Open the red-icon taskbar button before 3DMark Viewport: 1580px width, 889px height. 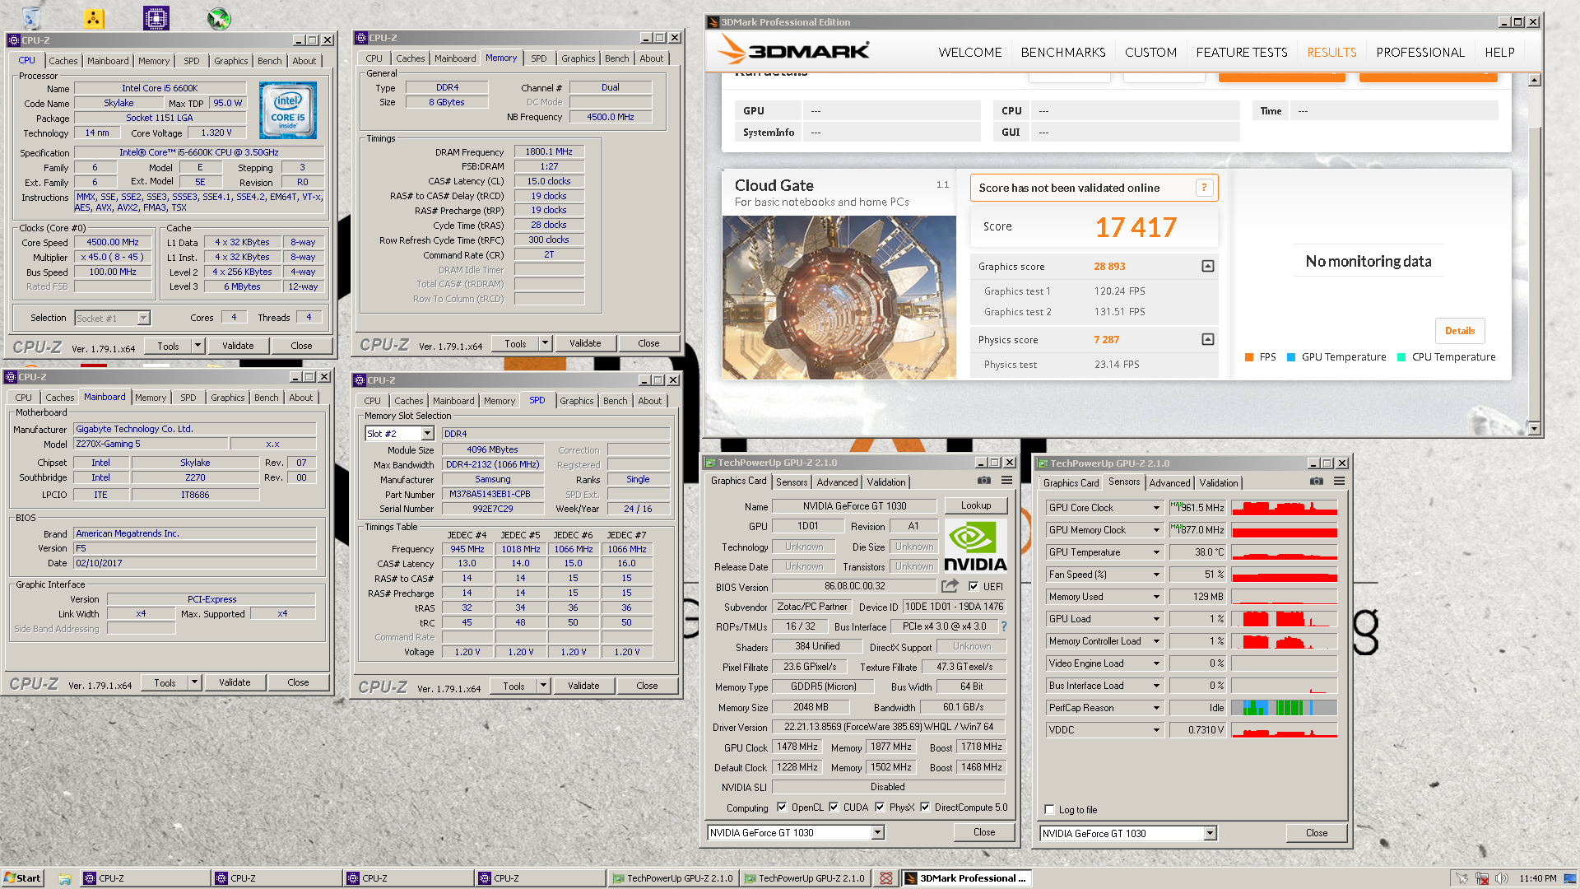[x=885, y=878]
